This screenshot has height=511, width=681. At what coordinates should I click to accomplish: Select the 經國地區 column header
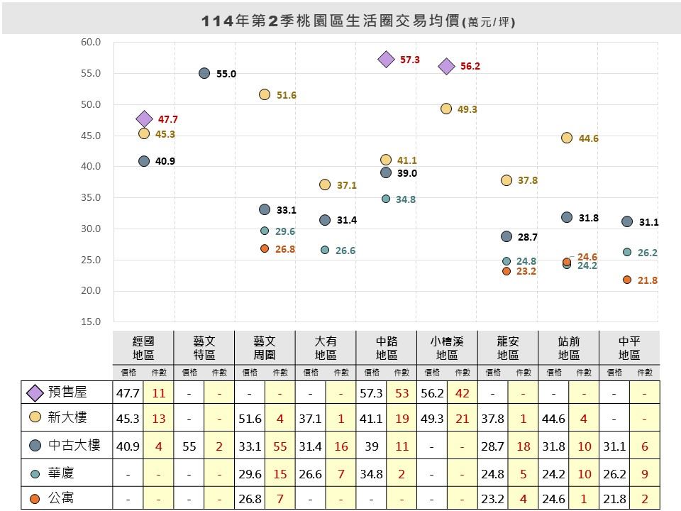tap(143, 348)
